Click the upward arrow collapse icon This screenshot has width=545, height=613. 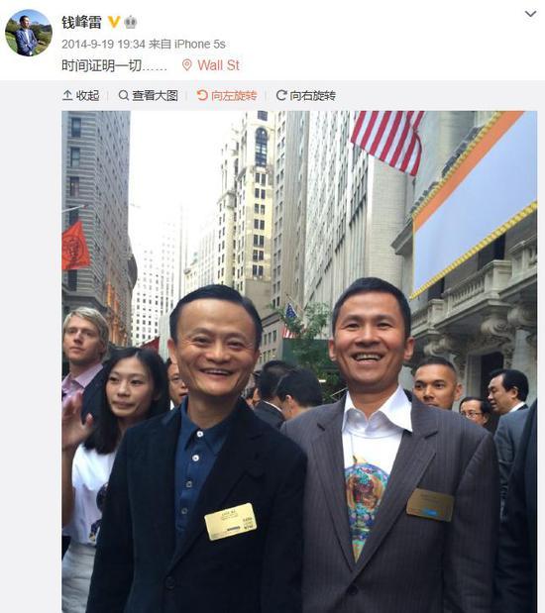click(67, 95)
